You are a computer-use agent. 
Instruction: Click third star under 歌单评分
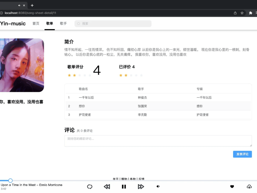[x=80, y=75]
